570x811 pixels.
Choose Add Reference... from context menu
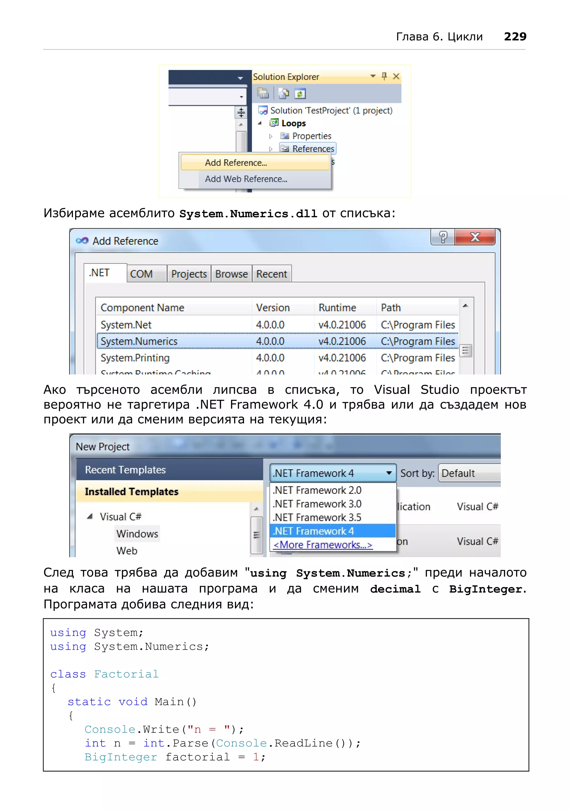click(255, 163)
